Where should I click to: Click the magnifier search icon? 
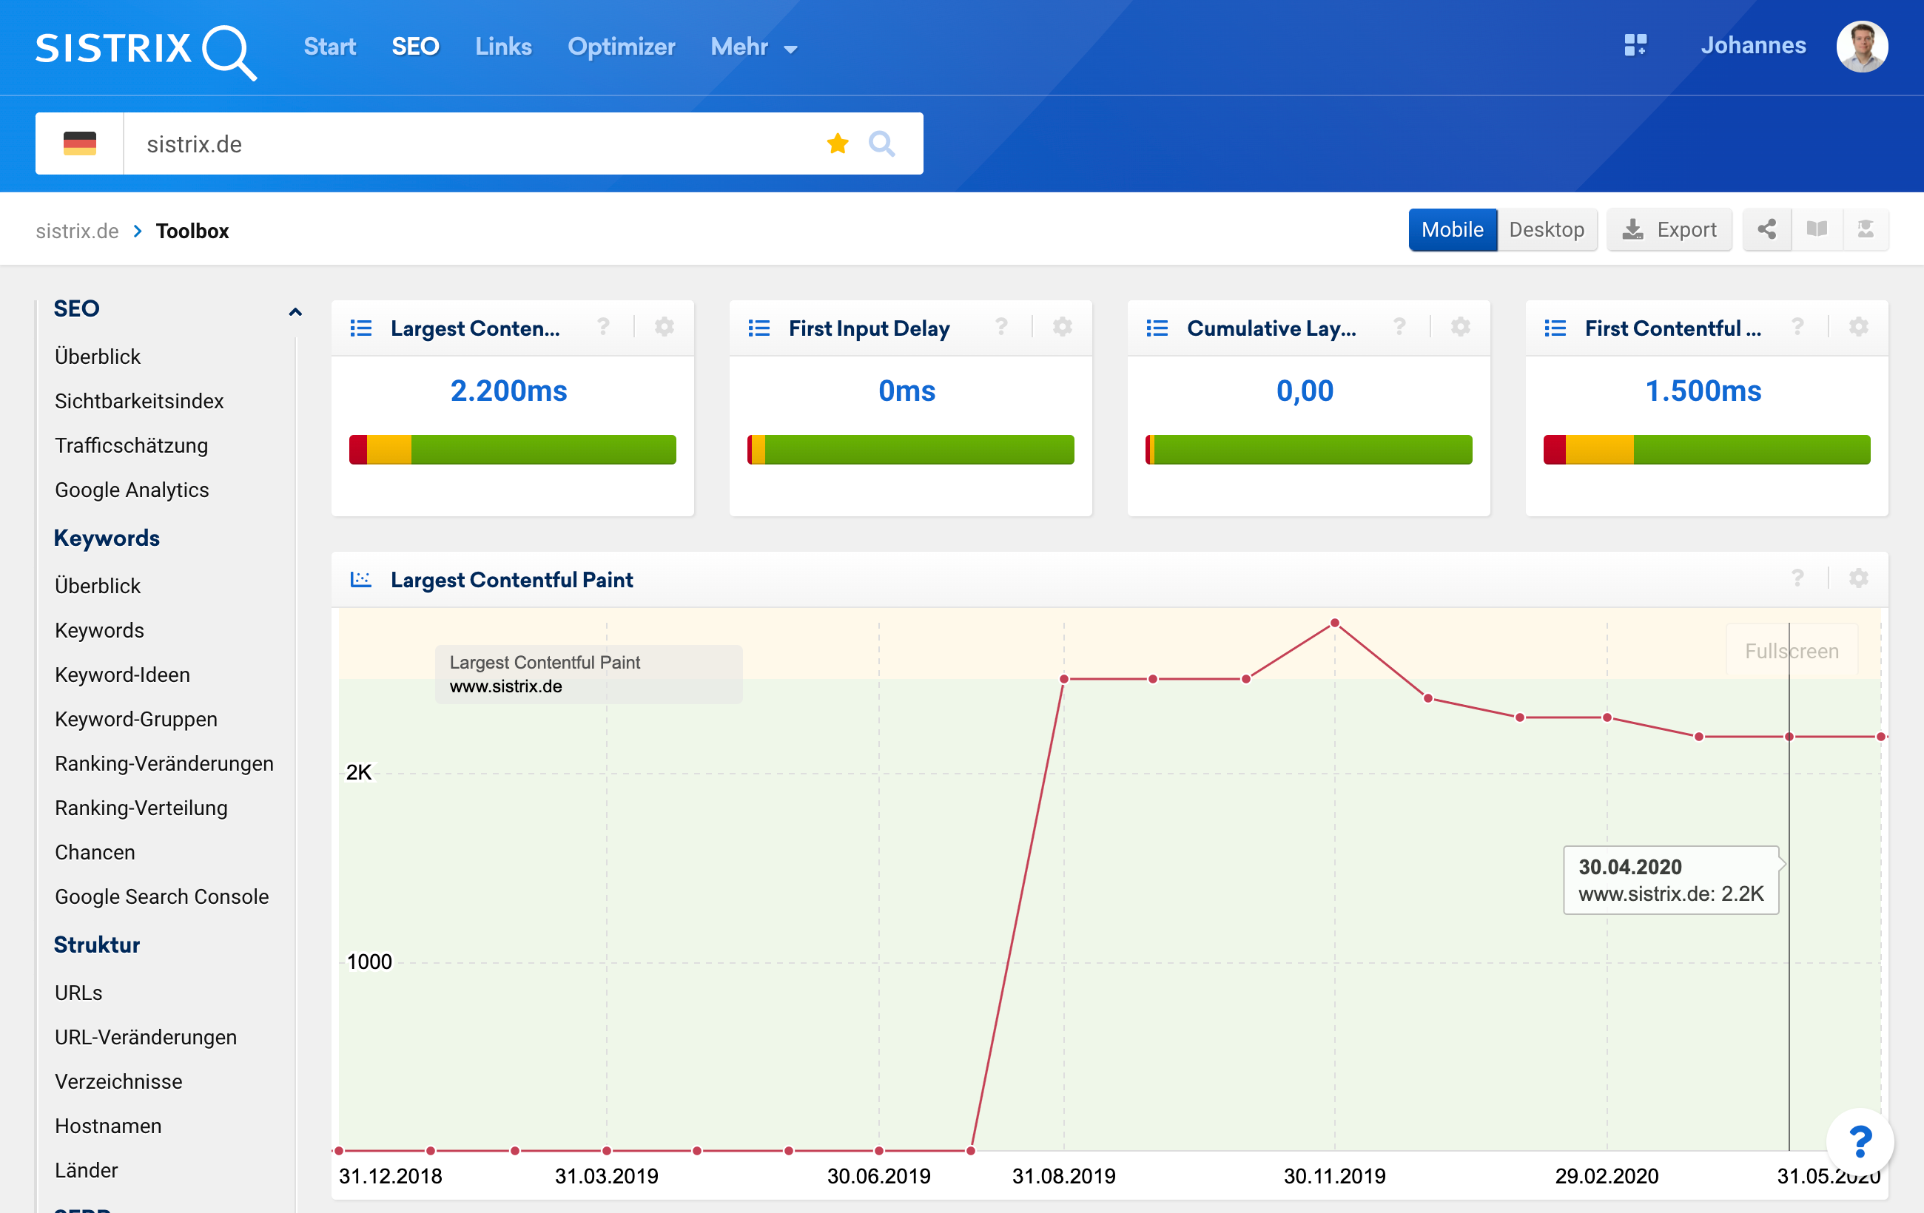881,143
